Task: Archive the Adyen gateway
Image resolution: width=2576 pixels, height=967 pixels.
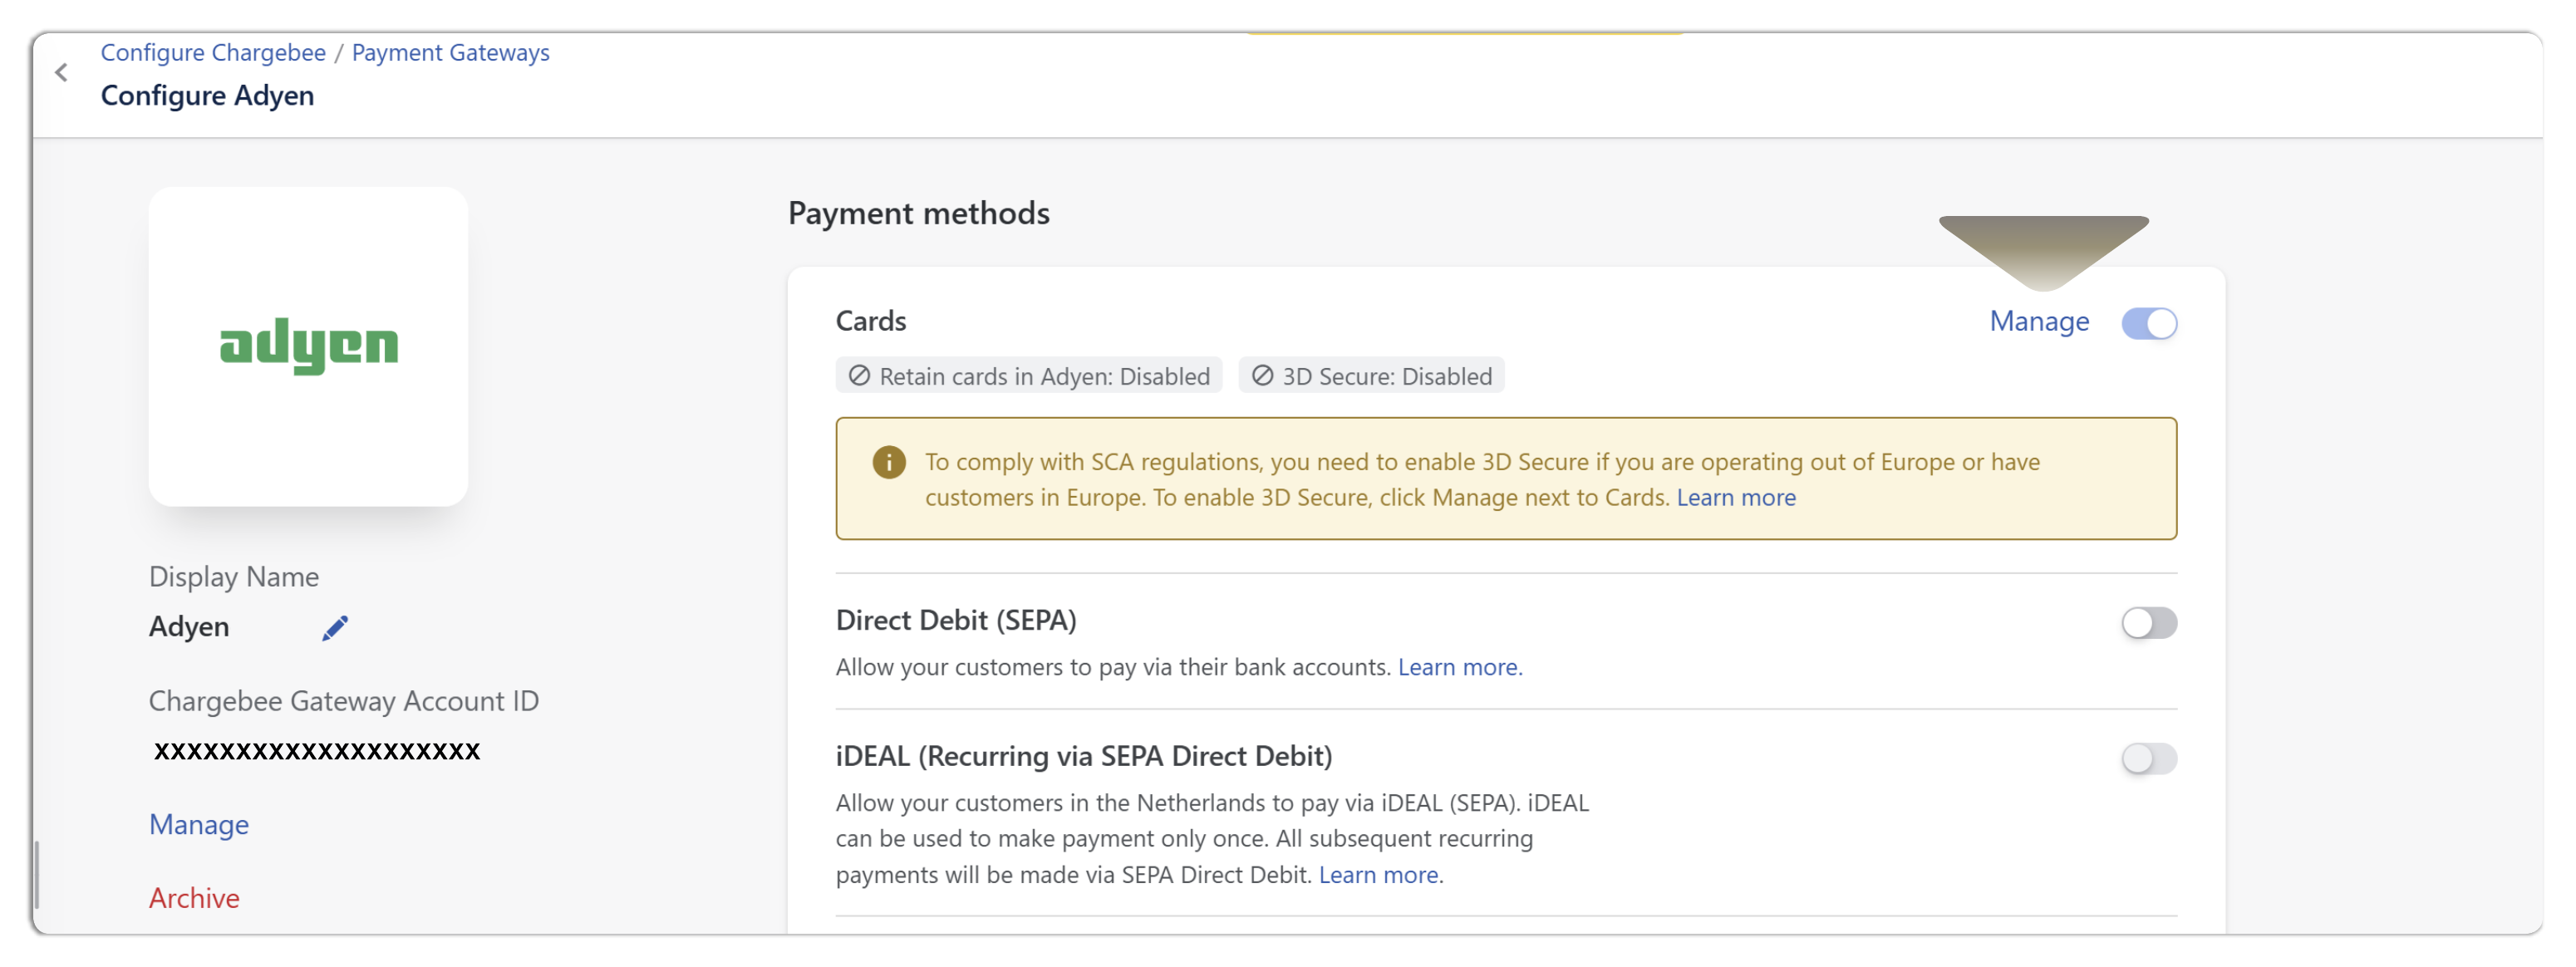Action: point(194,898)
